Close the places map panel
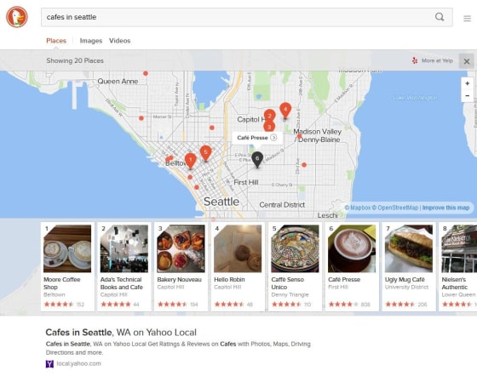The width and height of the screenshot is (477, 376). [x=467, y=61]
